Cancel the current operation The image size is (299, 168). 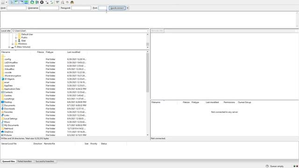(42, 2)
